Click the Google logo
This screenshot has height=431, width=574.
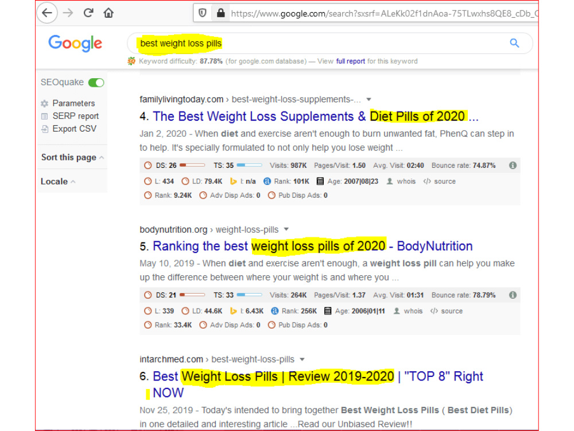(x=75, y=43)
